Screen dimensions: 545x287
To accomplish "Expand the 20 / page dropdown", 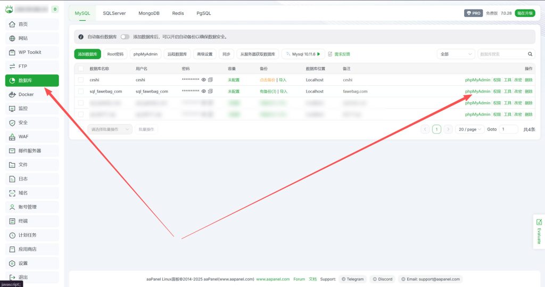I will coord(469,129).
